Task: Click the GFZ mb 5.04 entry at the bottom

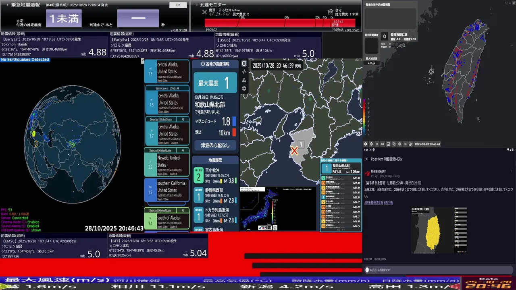Action: 158,246
